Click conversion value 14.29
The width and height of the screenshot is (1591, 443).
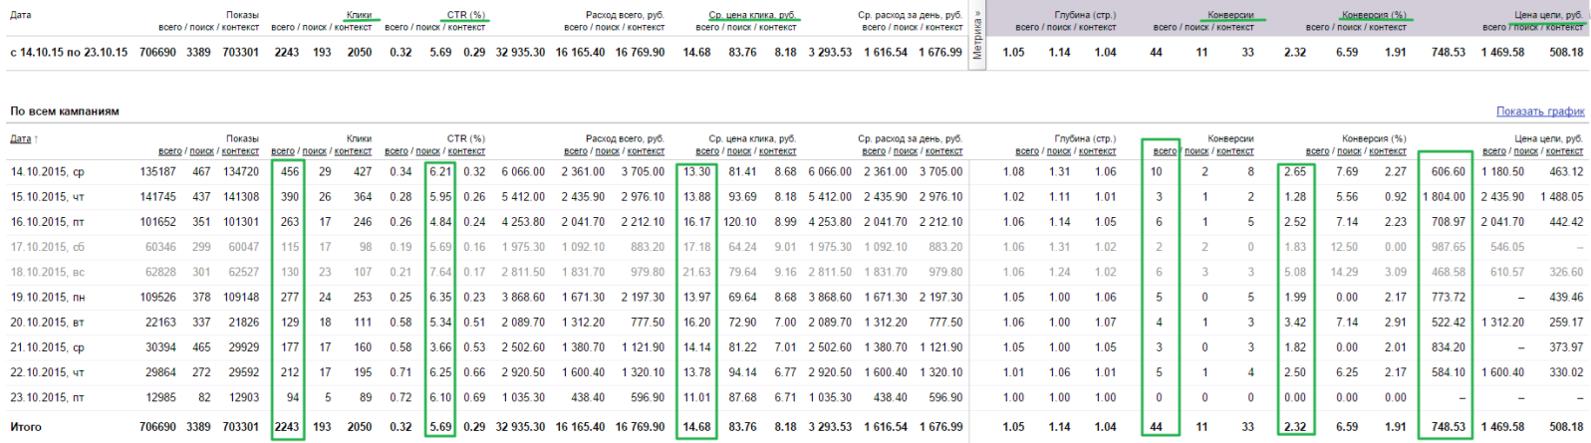pos(1344,272)
